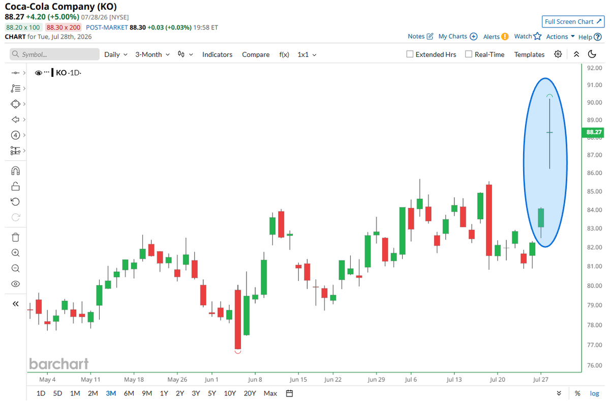This screenshot has height=401, width=610.
Task: Click the 88.27 current price label
Action: pos(594,132)
